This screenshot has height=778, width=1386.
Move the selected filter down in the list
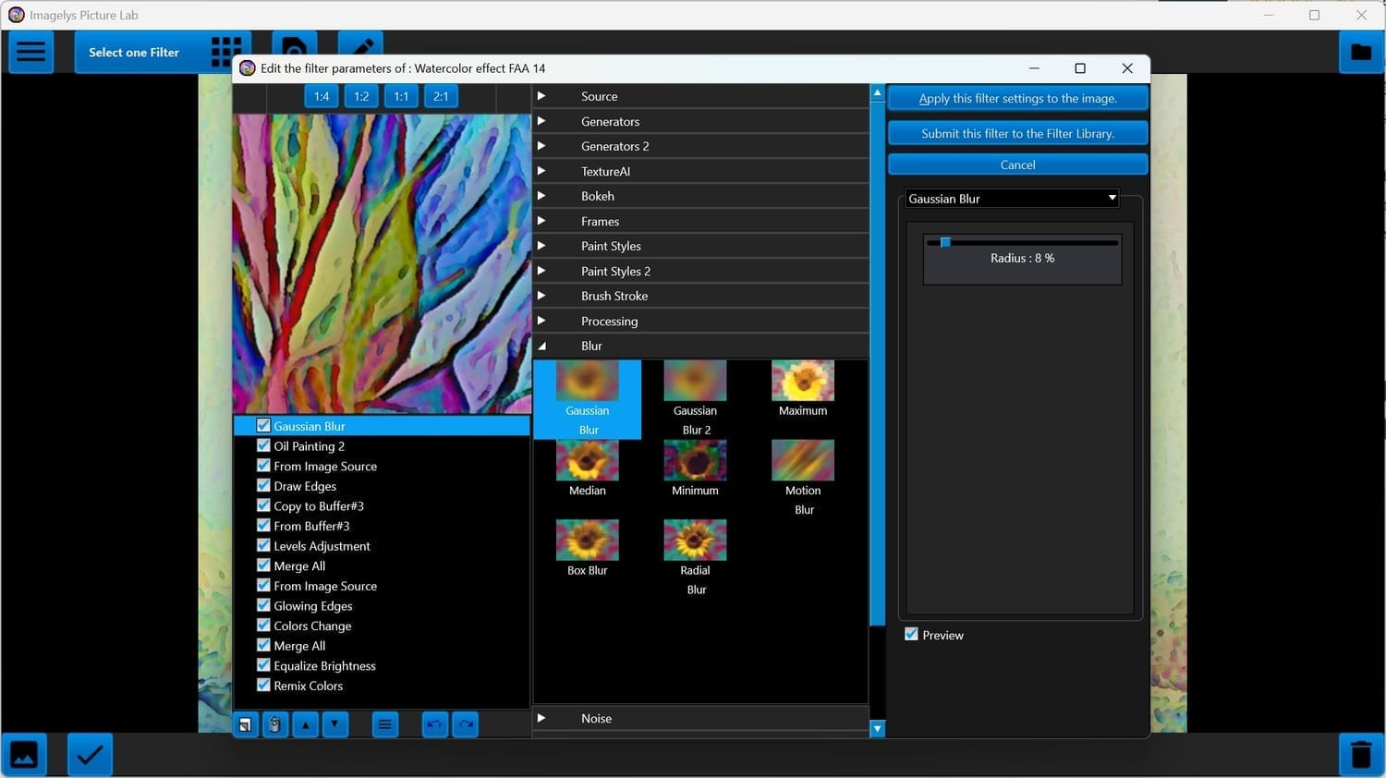click(334, 724)
